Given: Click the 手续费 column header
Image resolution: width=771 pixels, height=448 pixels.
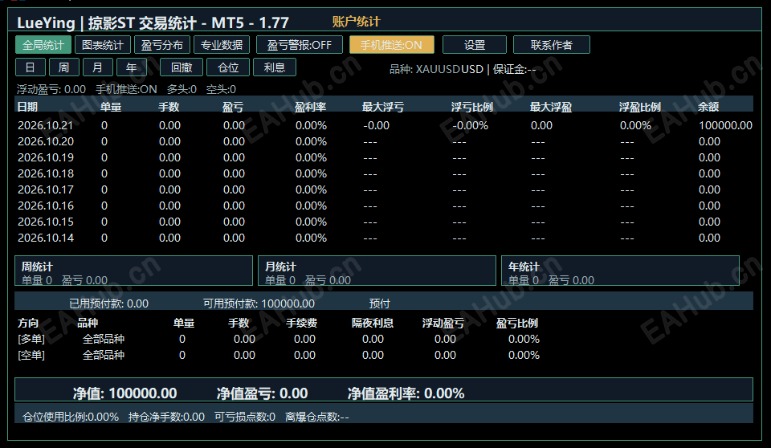Looking at the screenshot, I should (302, 323).
